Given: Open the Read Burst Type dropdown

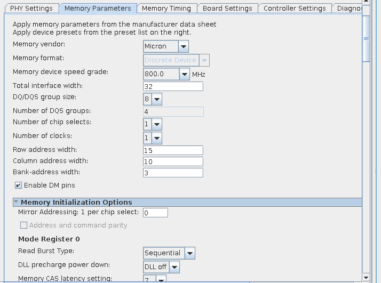Looking at the screenshot, I should click(189, 253).
